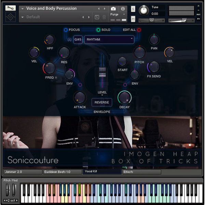Click the pan slider in header
Viewport: 205px width, 205px height.
pyautogui.click(x=152, y=20)
